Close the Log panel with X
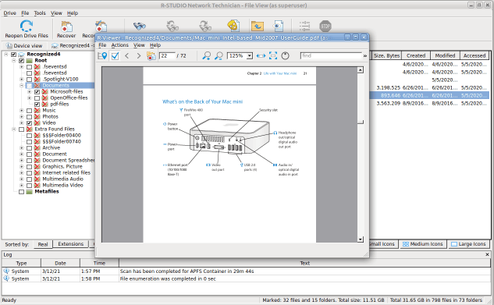 point(487,254)
